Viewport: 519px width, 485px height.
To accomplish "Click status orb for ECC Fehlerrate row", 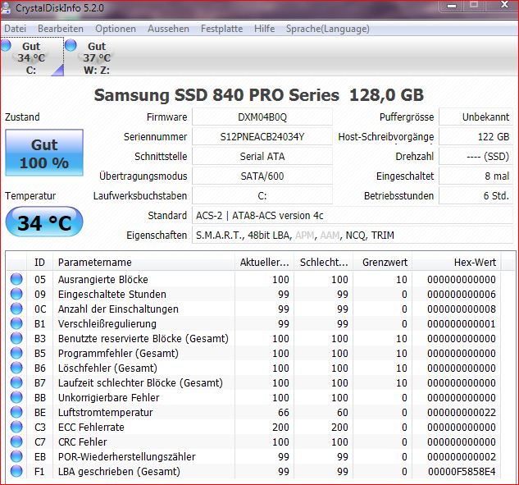I will [16, 427].
